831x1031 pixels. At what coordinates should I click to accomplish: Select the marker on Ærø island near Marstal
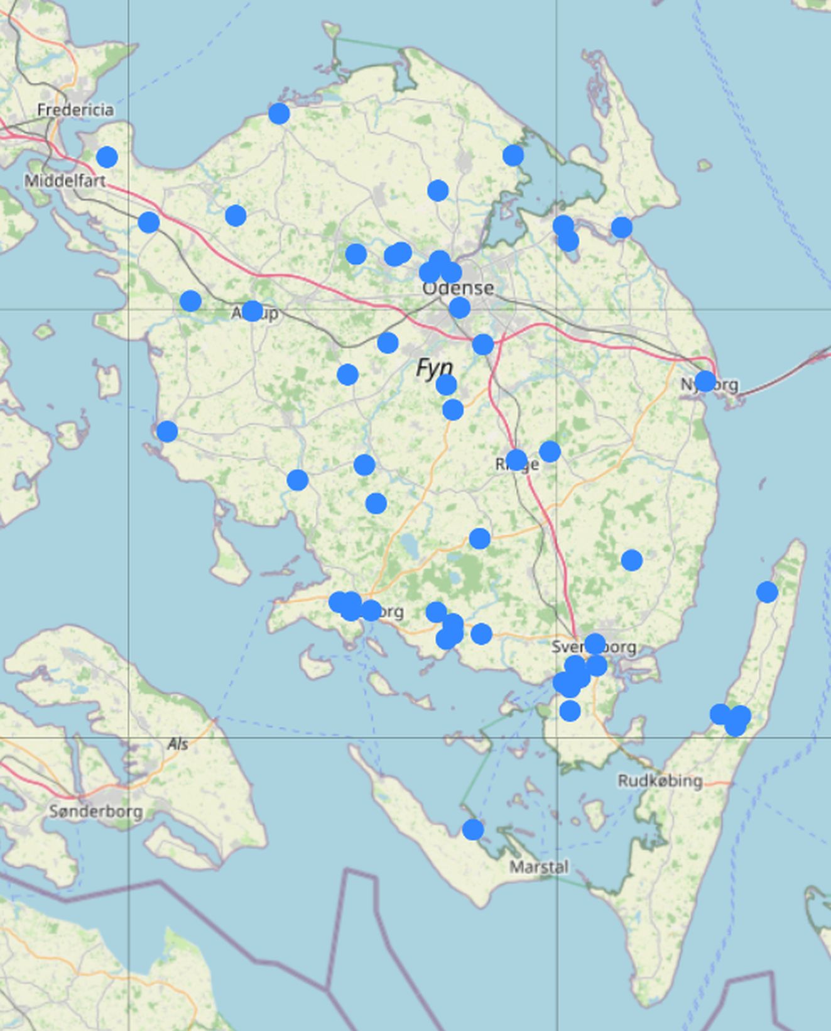pos(473,830)
